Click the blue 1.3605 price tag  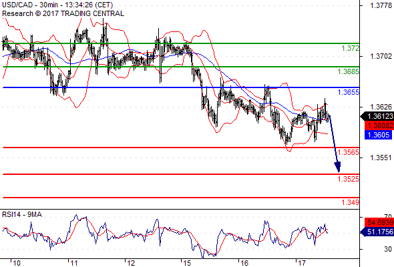(x=378, y=135)
